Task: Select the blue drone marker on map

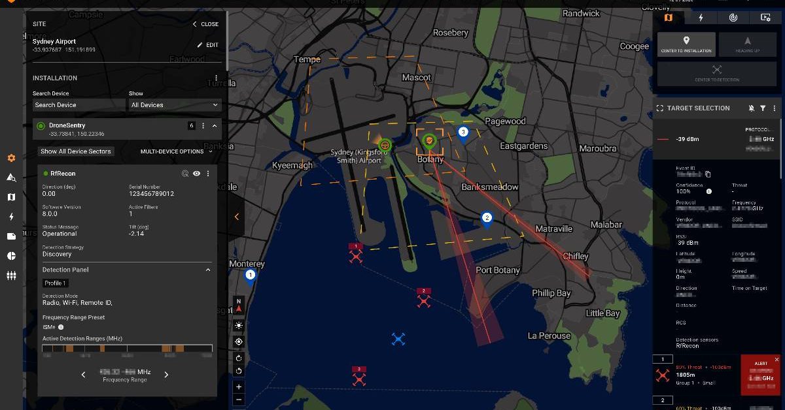Action: [398, 339]
